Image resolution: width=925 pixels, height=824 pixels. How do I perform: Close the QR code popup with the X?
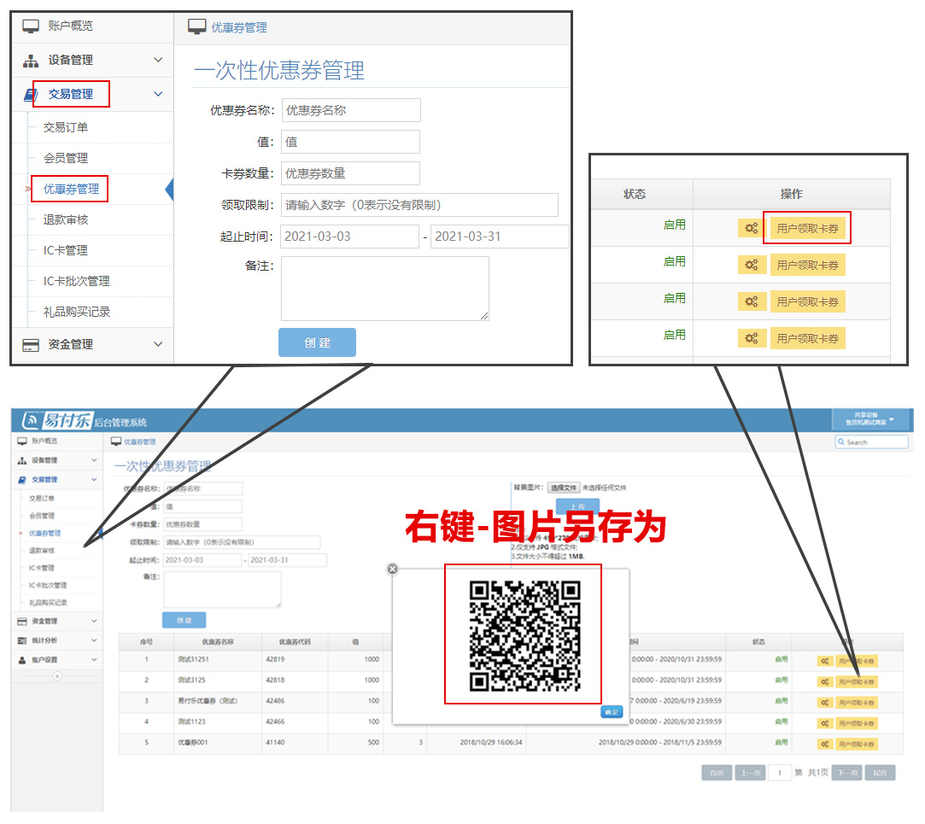(392, 570)
